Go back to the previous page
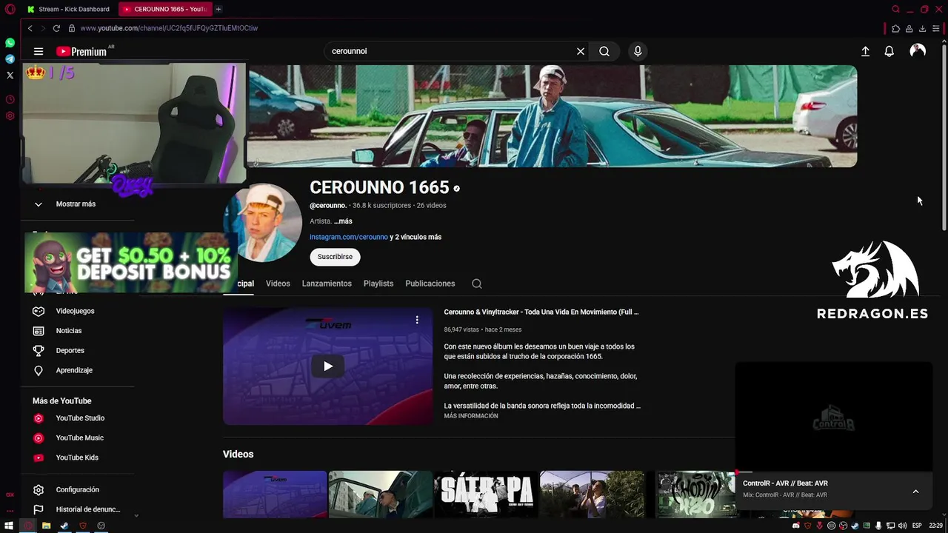Viewport: 948px width, 533px height. (30, 28)
